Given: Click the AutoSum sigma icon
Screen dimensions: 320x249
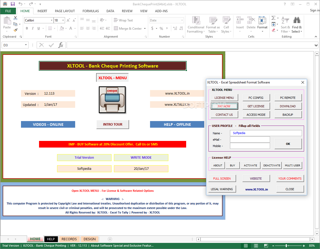Looking at the screenshot, I should [273, 18].
